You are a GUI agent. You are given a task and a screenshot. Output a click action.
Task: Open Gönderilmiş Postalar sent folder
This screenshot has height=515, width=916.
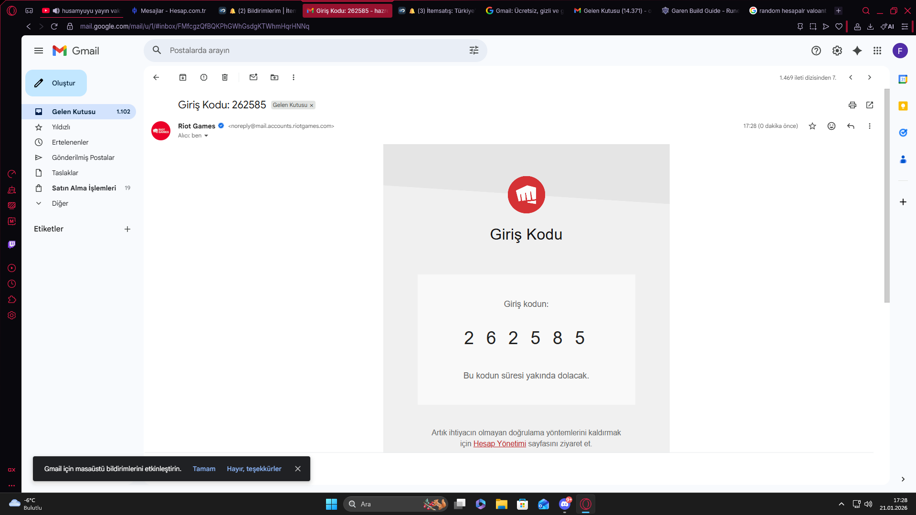click(79, 158)
